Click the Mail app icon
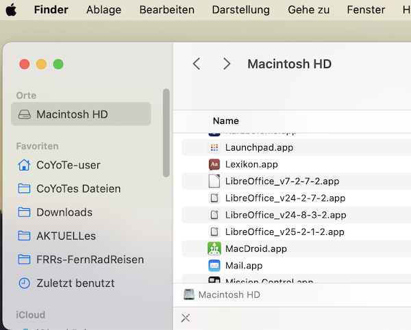411x330 pixels. (x=214, y=266)
